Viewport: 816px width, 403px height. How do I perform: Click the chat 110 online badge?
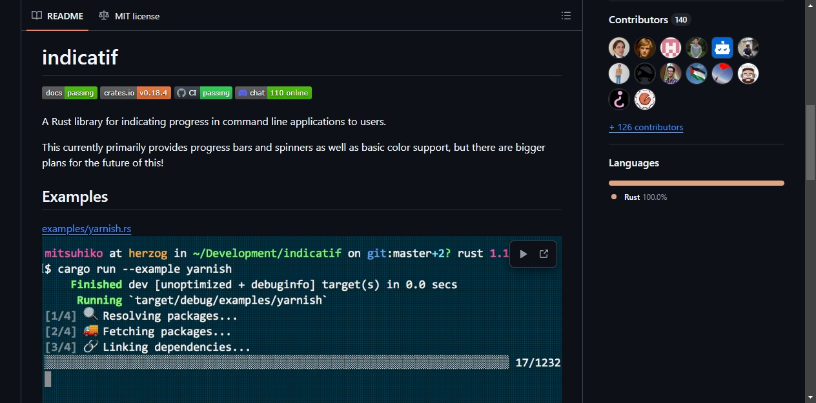[273, 93]
